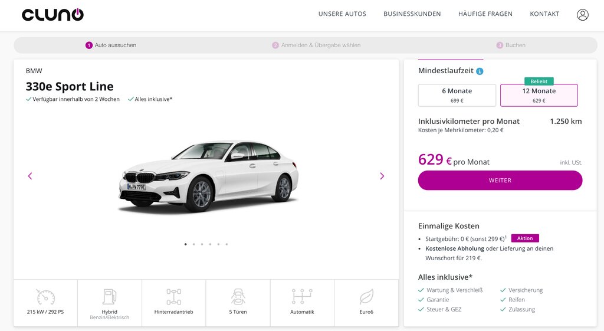
Task: Click the Automatik gearshift icon
Action: (x=302, y=296)
